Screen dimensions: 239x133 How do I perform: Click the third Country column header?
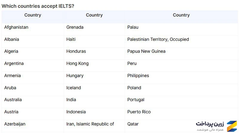point(181,15)
